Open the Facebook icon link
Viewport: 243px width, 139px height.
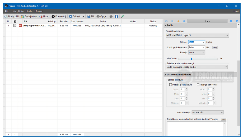coord(116,17)
